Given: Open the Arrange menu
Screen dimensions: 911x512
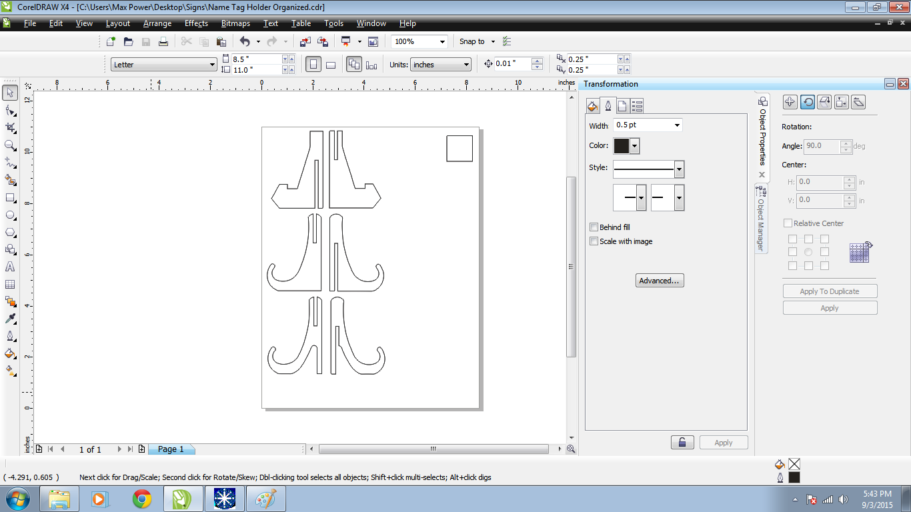Looking at the screenshot, I should click(x=157, y=23).
